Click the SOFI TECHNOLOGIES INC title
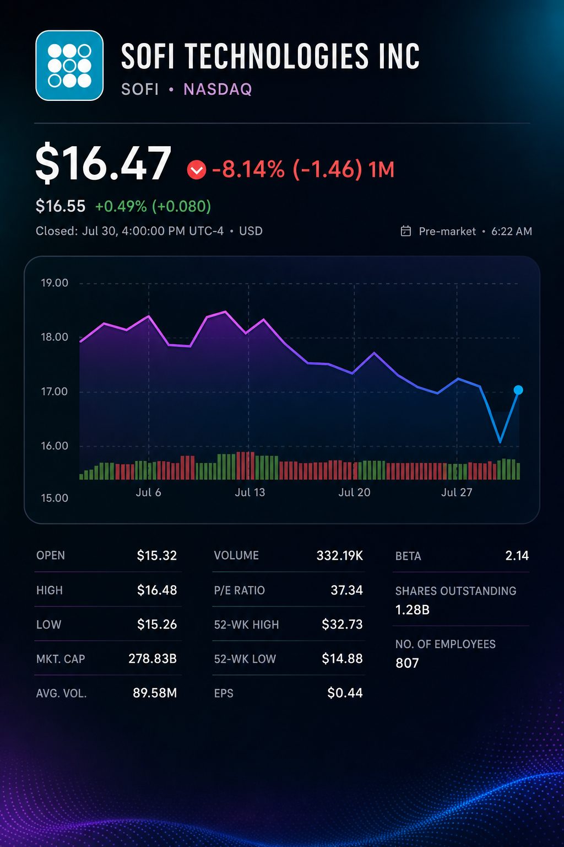Screen dimensions: 564x847 (270, 56)
